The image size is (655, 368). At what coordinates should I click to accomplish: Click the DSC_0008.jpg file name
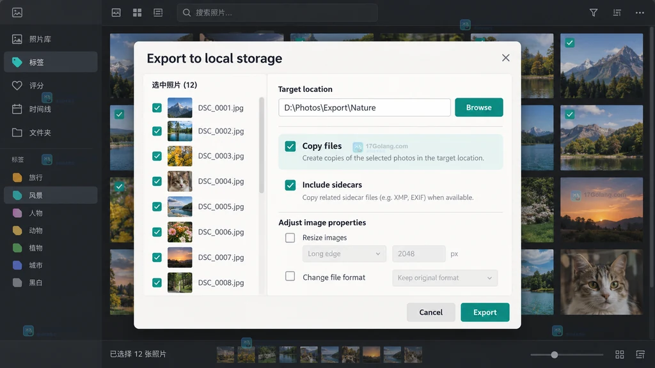(x=221, y=283)
